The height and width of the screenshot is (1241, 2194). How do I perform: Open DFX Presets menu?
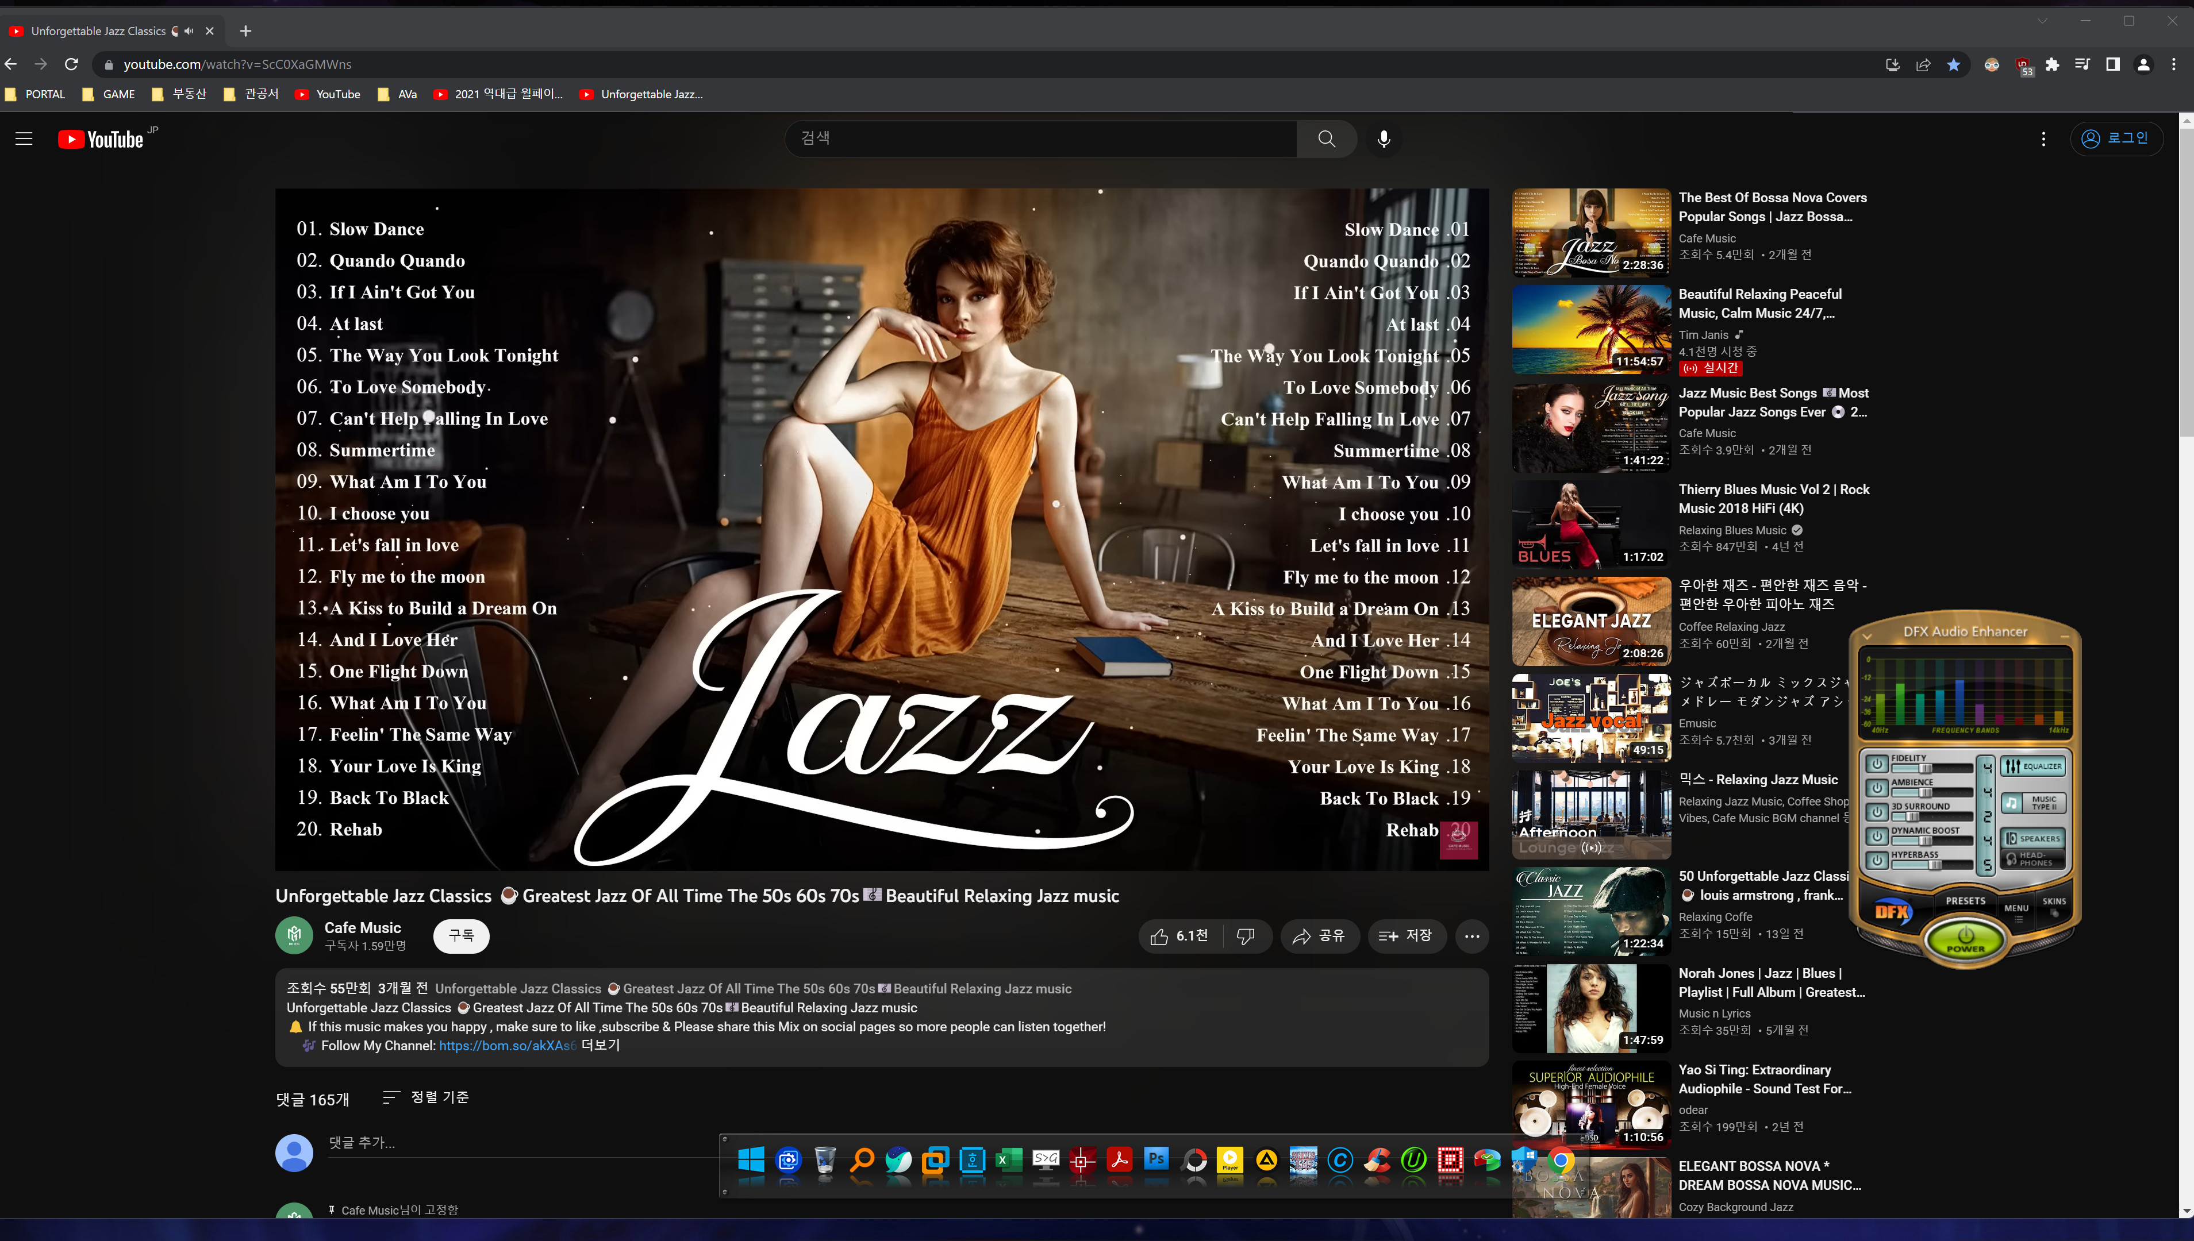coord(1965,901)
